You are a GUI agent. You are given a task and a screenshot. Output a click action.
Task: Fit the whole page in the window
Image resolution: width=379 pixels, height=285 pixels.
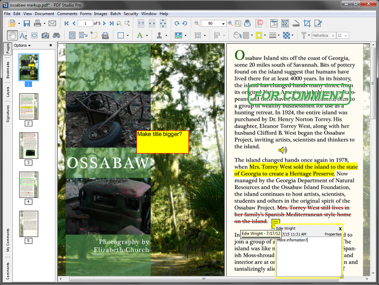coord(163,23)
